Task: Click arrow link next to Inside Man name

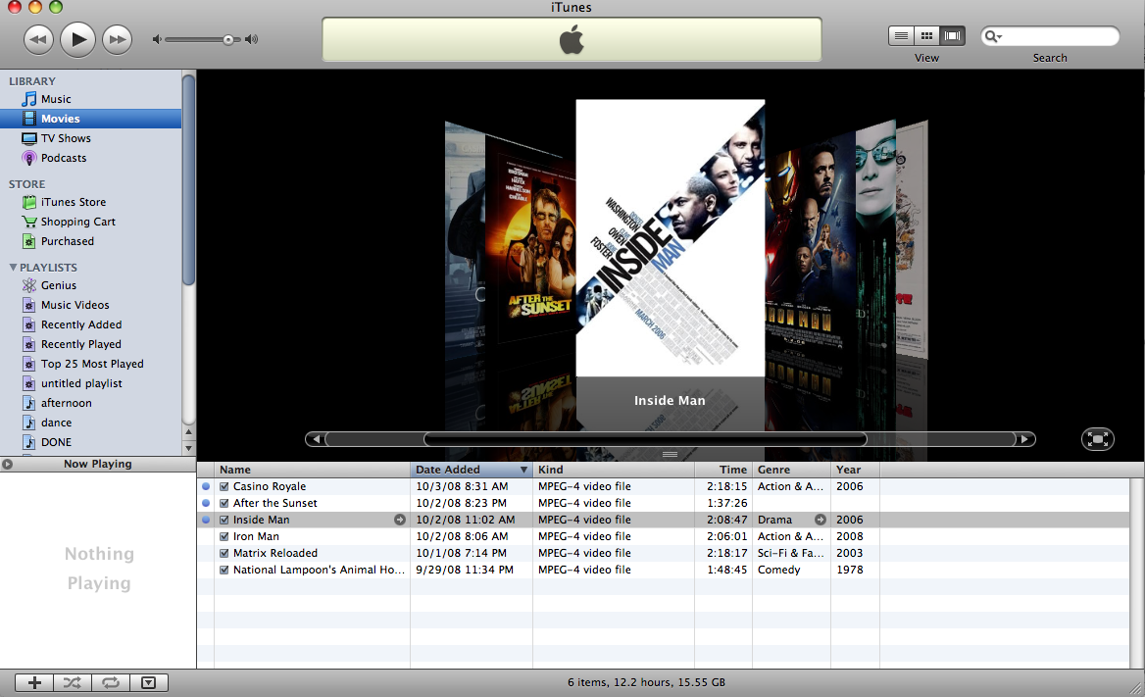Action: (x=399, y=520)
